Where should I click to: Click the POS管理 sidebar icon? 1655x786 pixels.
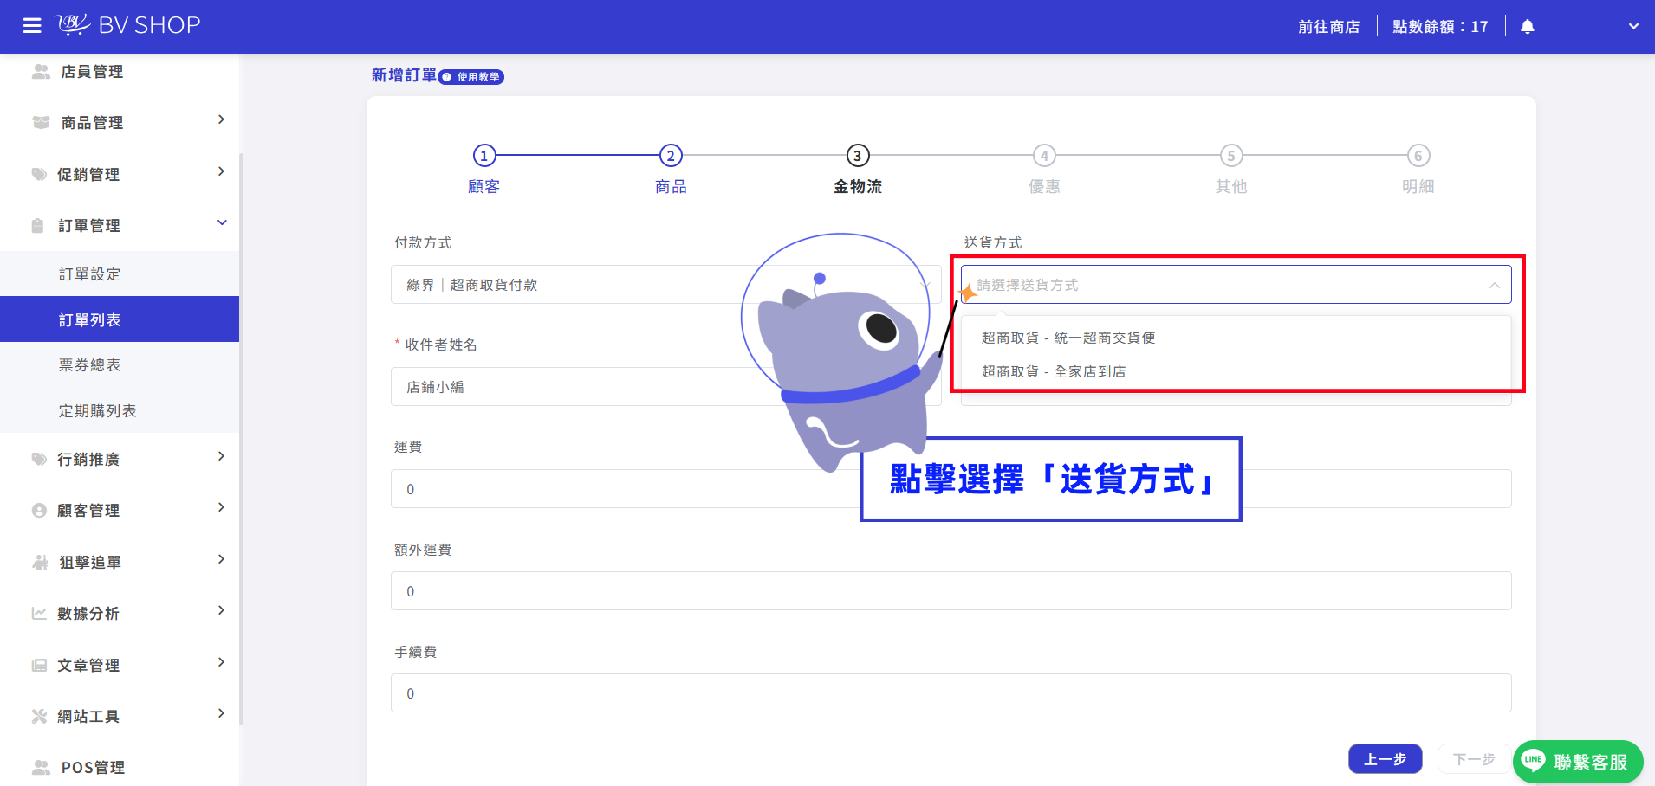click(x=41, y=767)
